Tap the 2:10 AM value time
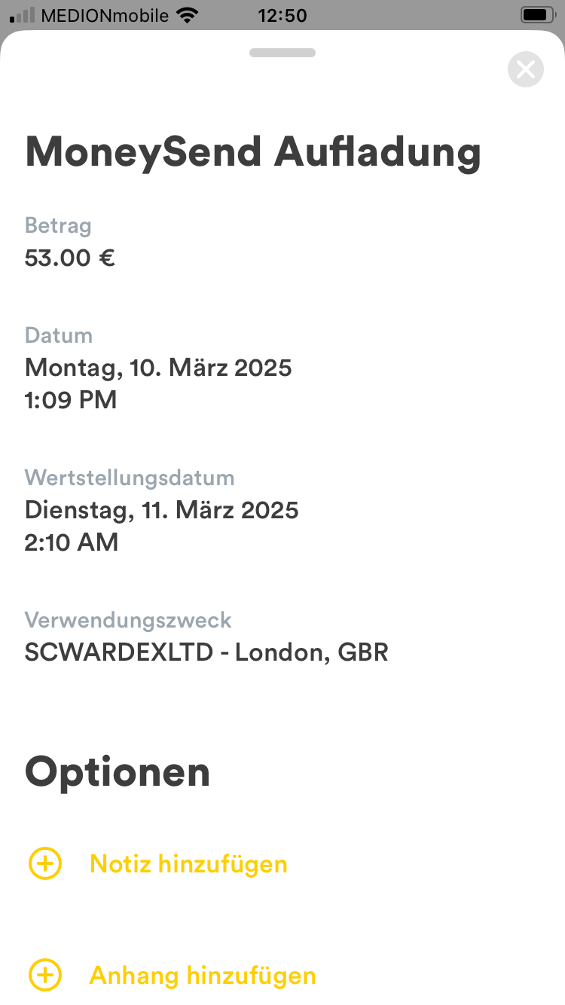Screen dimensions: 565x1005 pyautogui.click(x=72, y=542)
